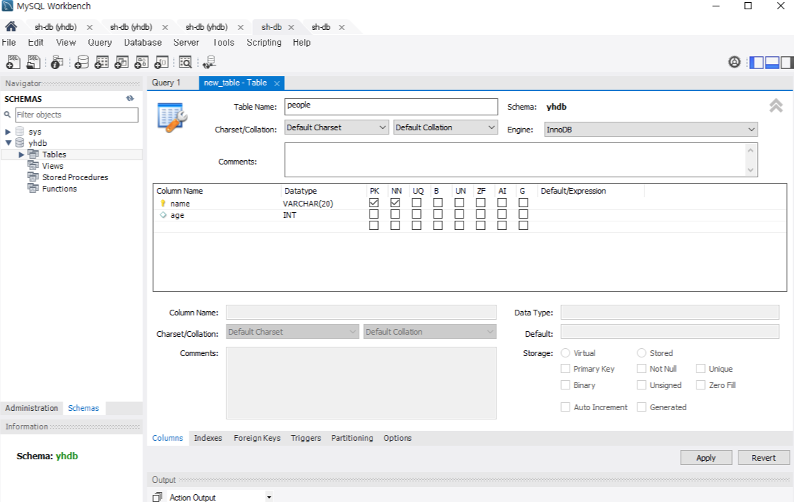Uncheck NN checkbox for name column
794x502 pixels.
(x=395, y=203)
